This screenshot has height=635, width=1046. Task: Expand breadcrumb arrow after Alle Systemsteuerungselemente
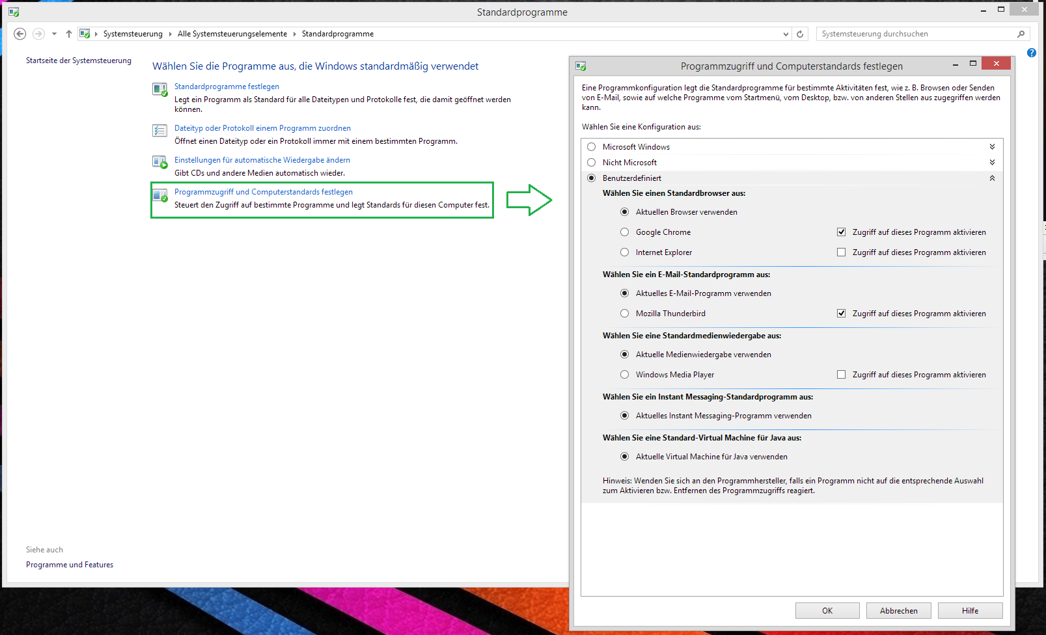point(295,34)
